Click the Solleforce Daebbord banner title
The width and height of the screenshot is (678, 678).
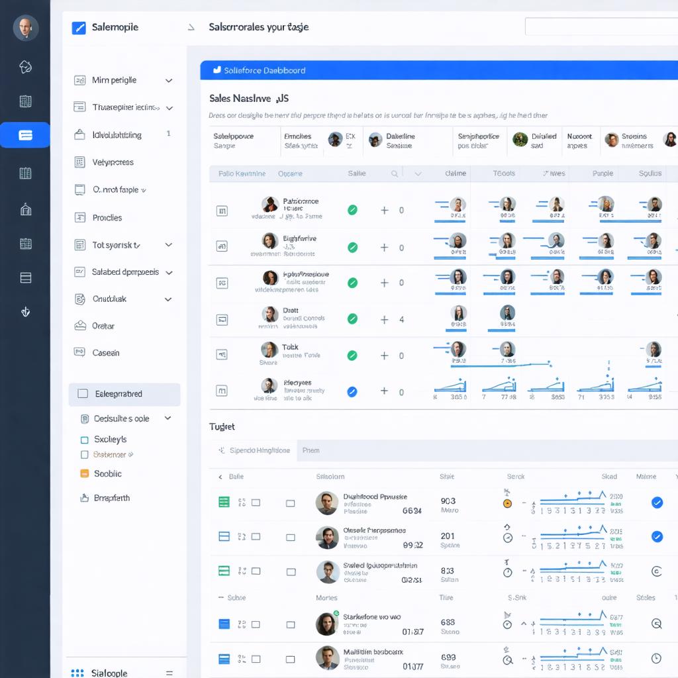[265, 70]
